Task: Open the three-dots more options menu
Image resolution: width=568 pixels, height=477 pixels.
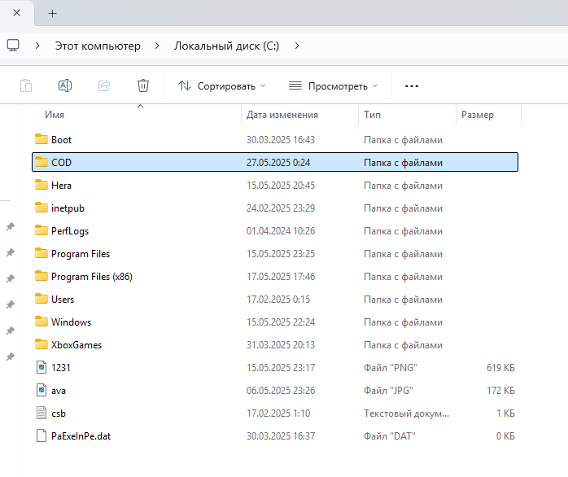Action: 412,86
